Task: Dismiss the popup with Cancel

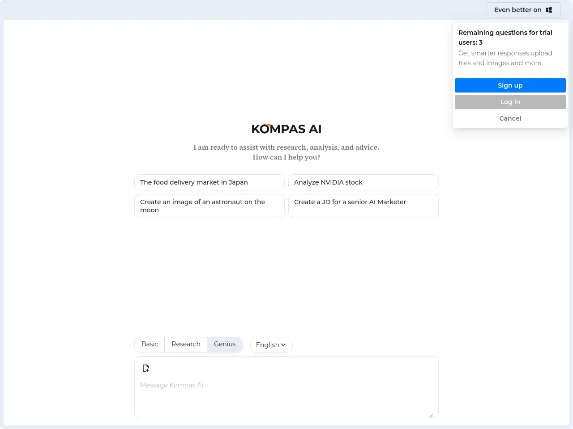Action: pyautogui.click(x=510, y=118)
